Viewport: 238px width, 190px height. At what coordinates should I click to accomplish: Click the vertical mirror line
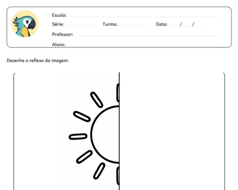(119, 131)
